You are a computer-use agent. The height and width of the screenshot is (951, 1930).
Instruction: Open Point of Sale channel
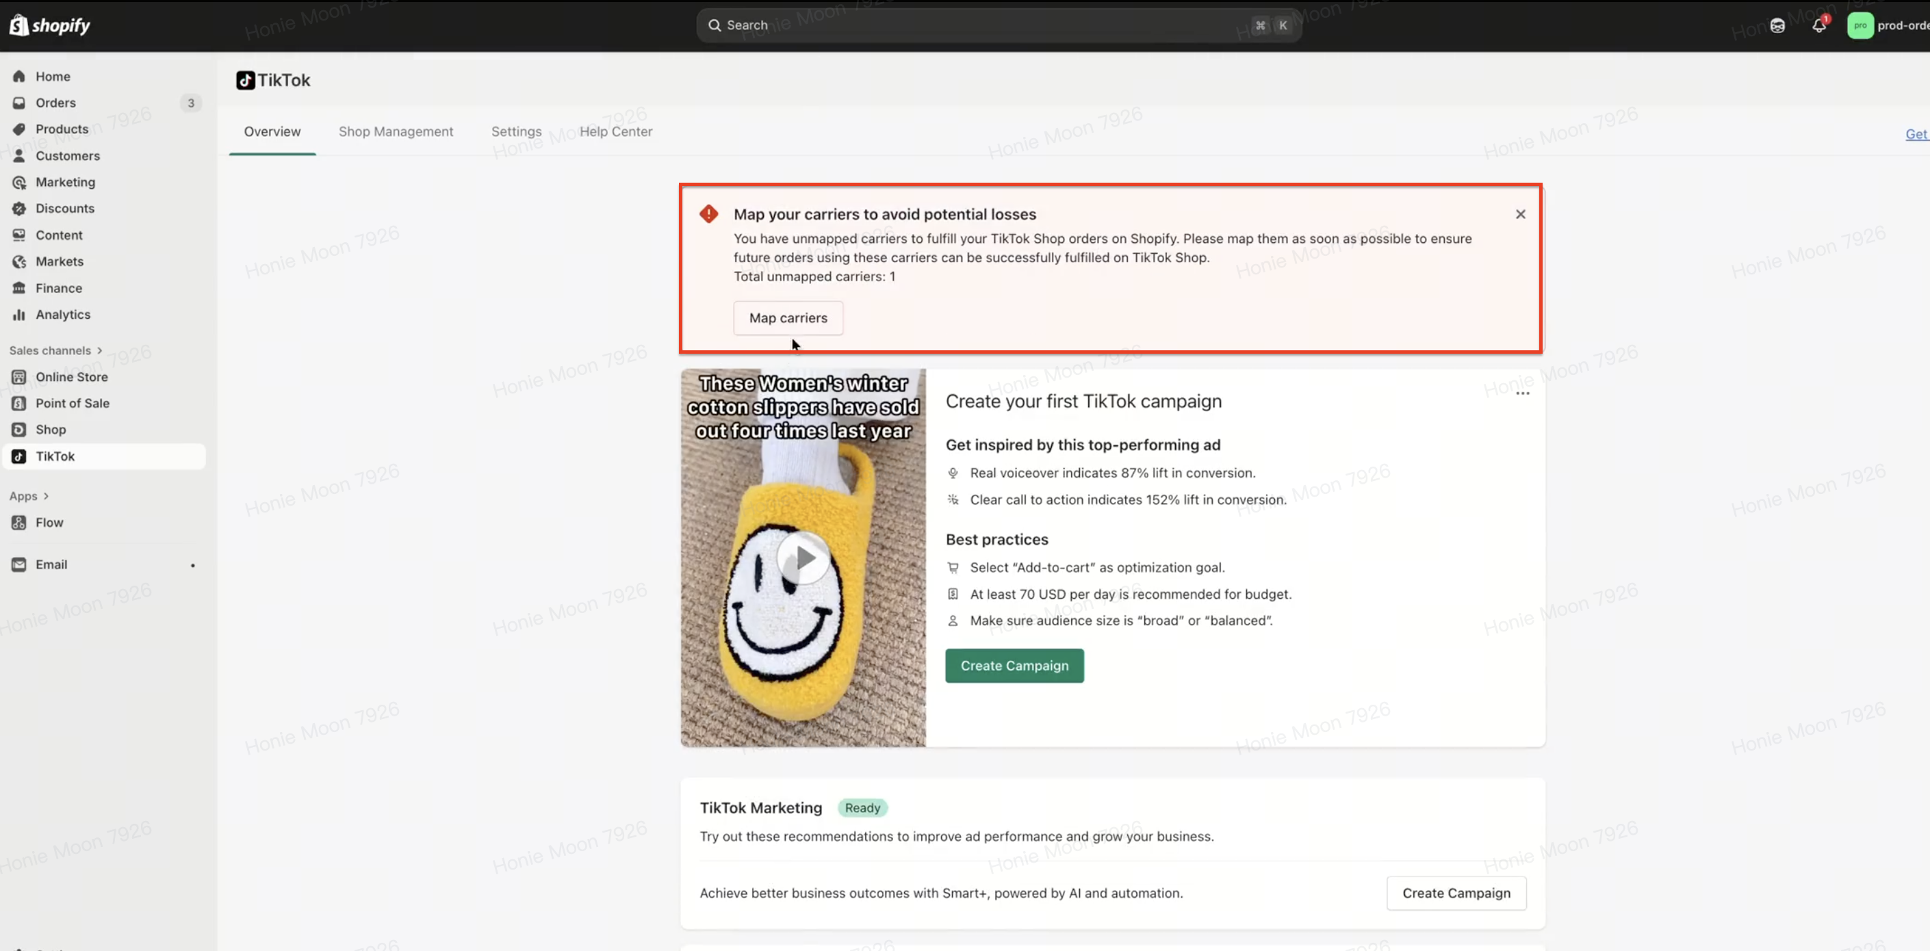72,403
